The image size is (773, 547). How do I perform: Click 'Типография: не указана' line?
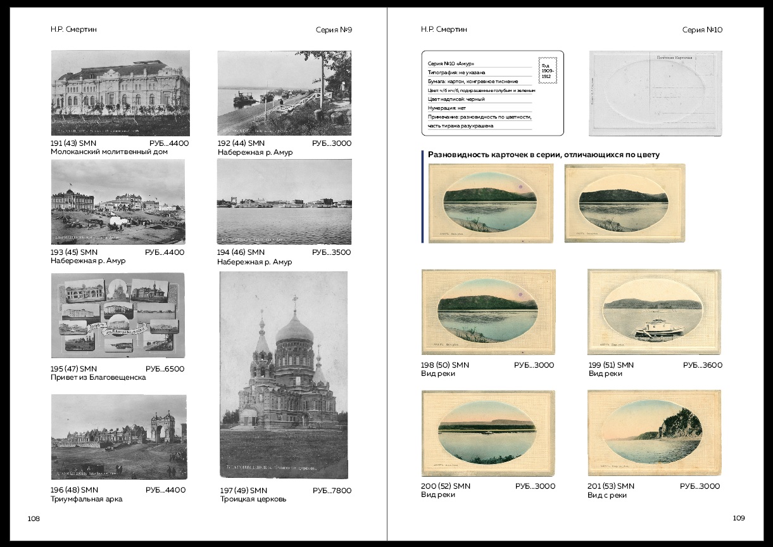tap(456, 73)
